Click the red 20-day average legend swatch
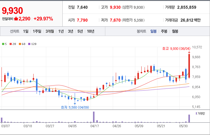 pos(10,44)
